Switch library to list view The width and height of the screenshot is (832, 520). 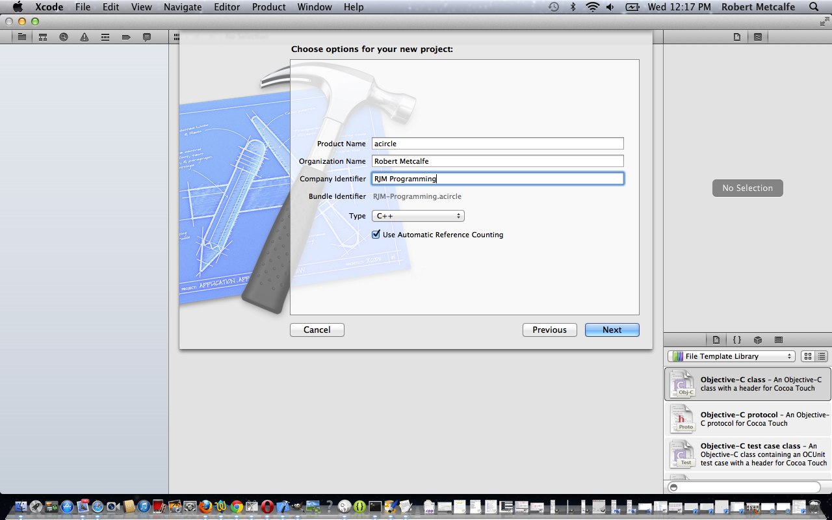(822, 356)
